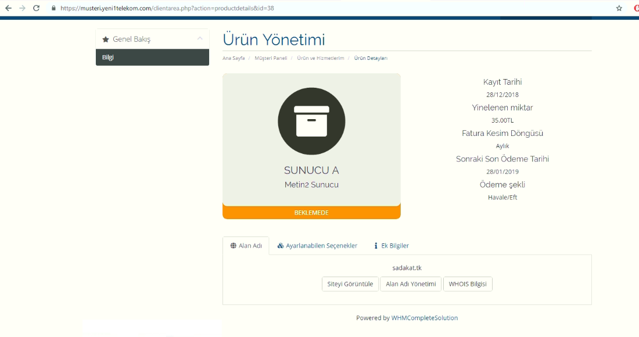Viewport: 639px width, 337px height.
Task: Click the Siteyi Görüntüle button
Action: click(x=350, y=284)
